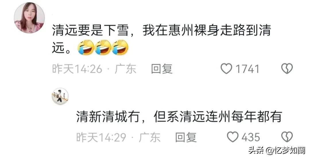
Task: Dislike the reply about 连州每年都有
Action: [287, 137]
